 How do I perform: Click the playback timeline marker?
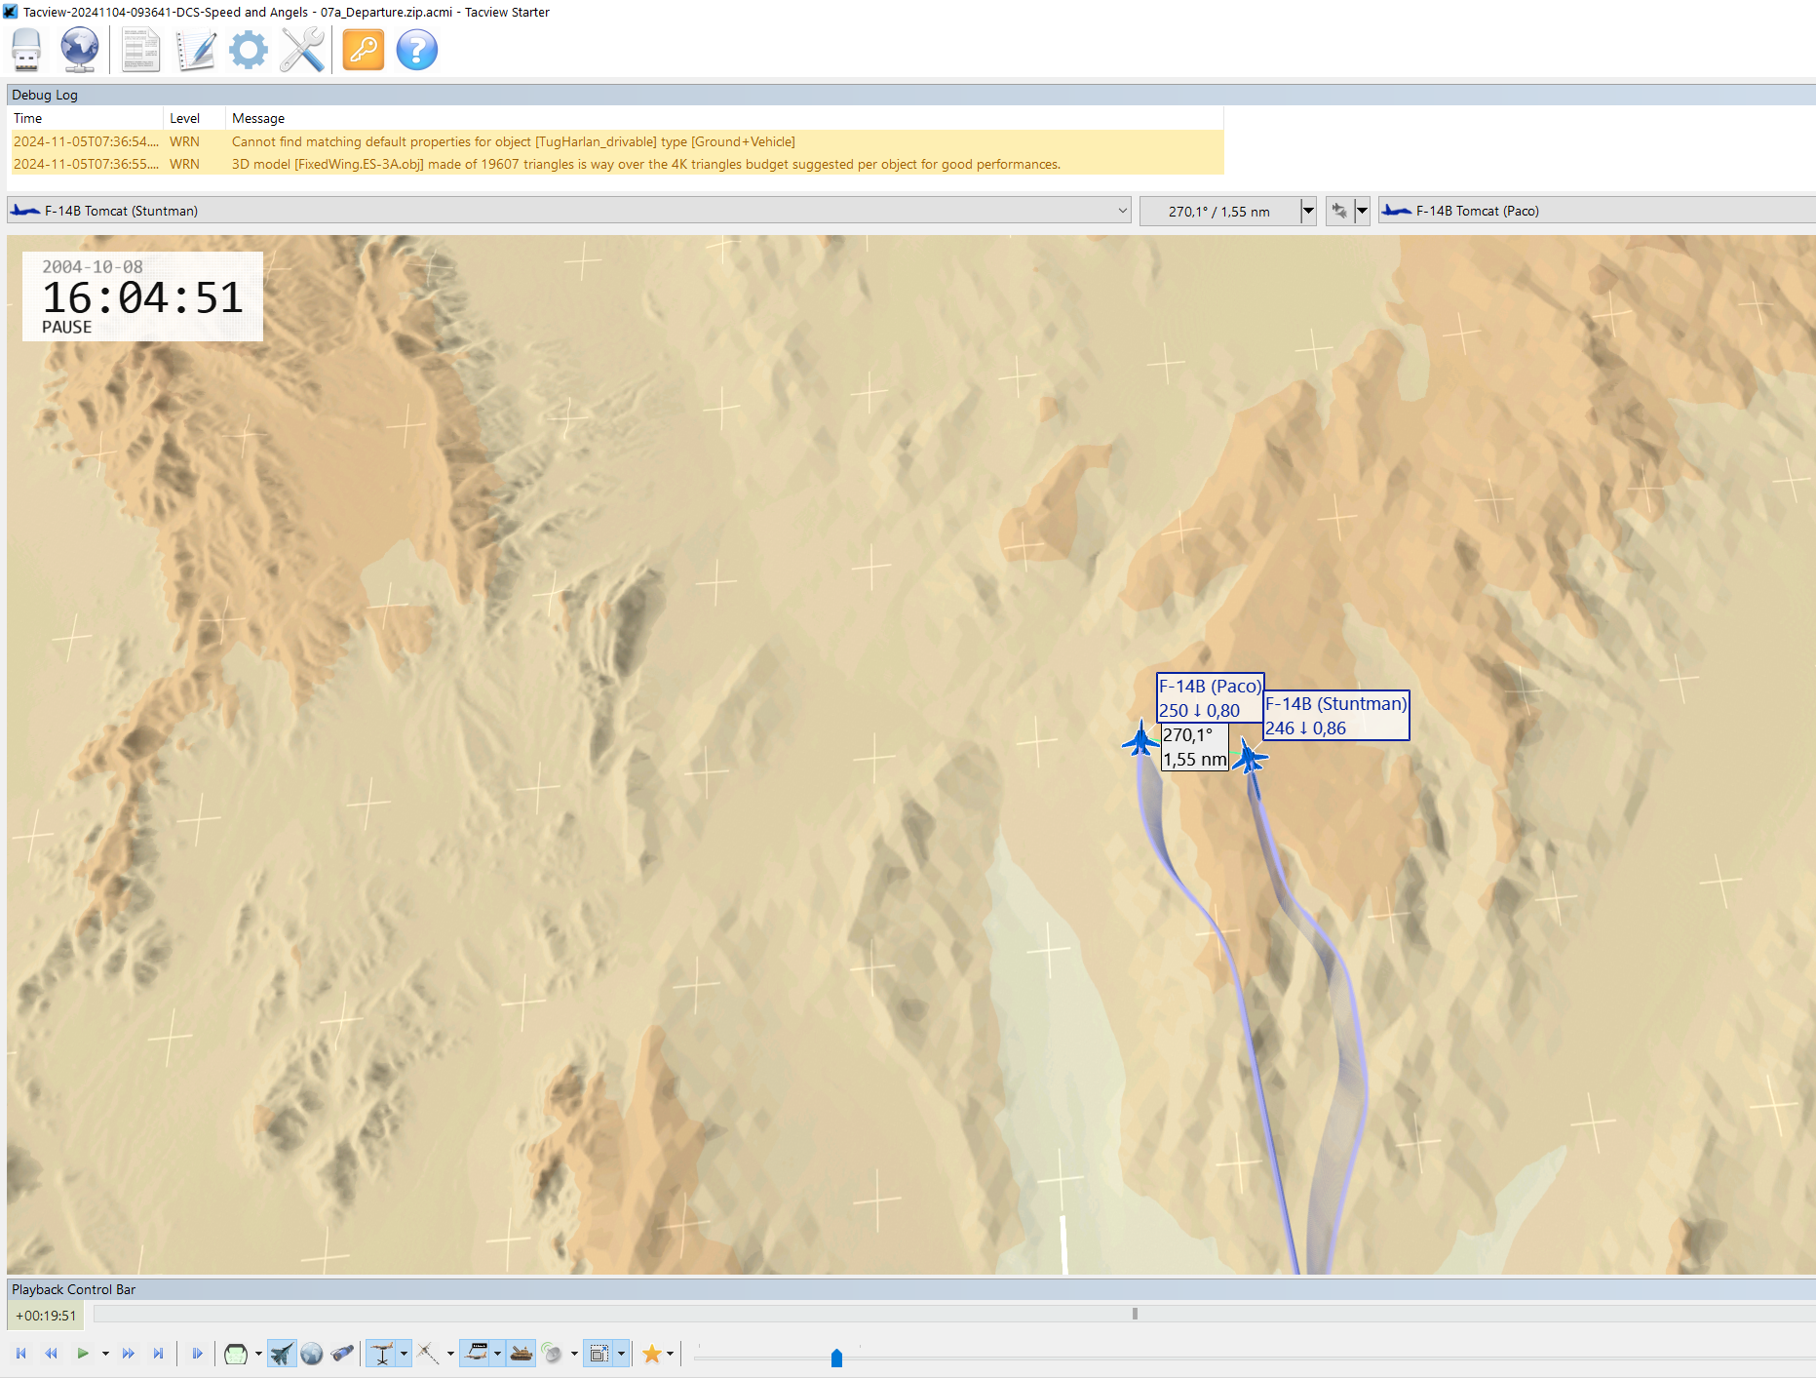1135,1314
